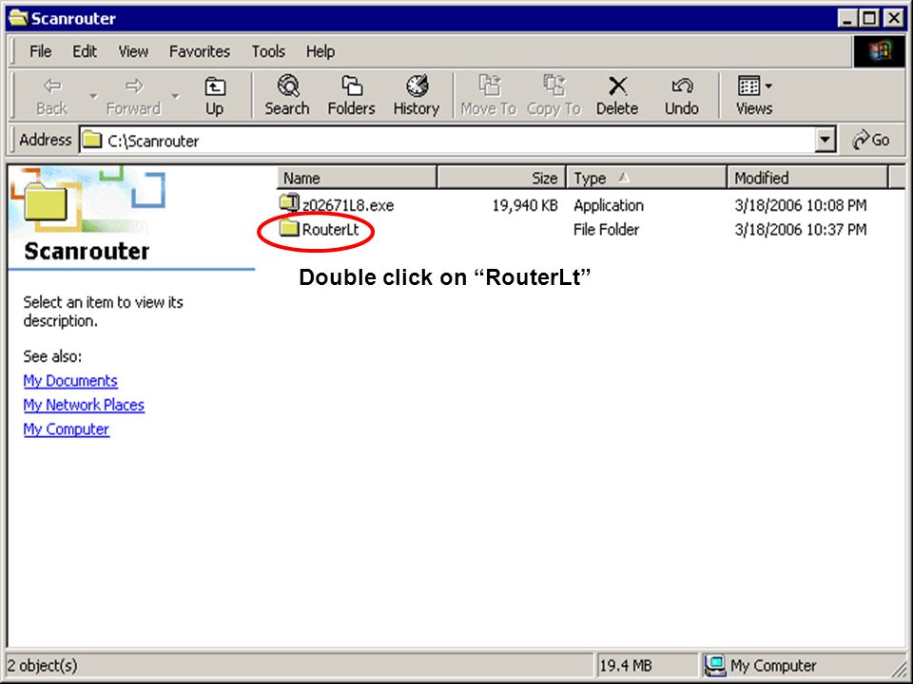Sort files by Type column header
Viewport: 913px width, 684px height.
coord(647,178)
